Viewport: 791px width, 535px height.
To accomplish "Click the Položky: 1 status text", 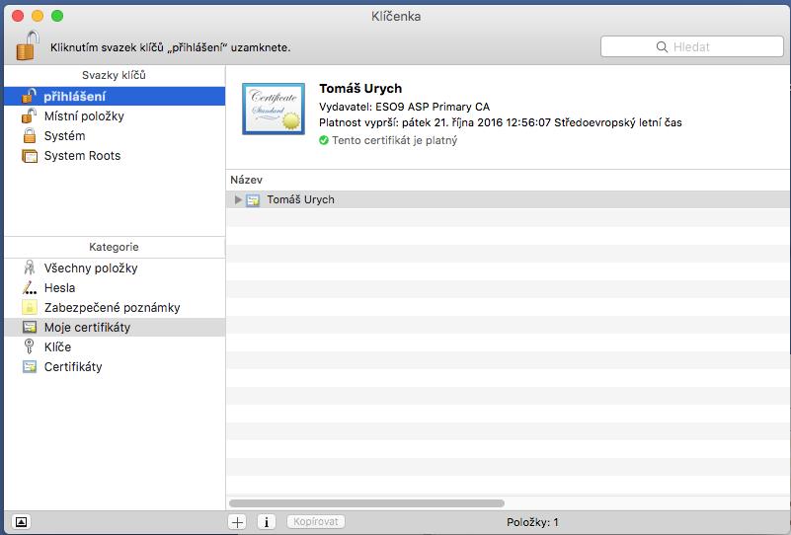I will [x=532, y=522].
